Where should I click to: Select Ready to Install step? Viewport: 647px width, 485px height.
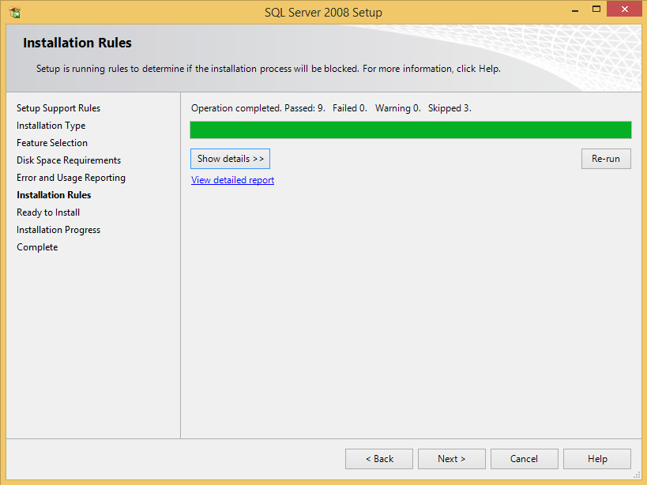(x=48, y=212)
